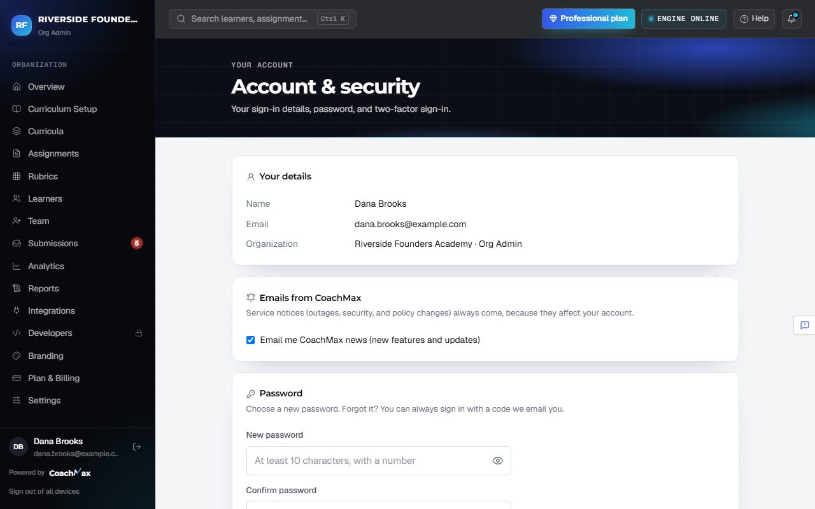Viewport: 815px width, 509px height.
Task: Click the Team add-user icon
Action: tap(17, 221)
